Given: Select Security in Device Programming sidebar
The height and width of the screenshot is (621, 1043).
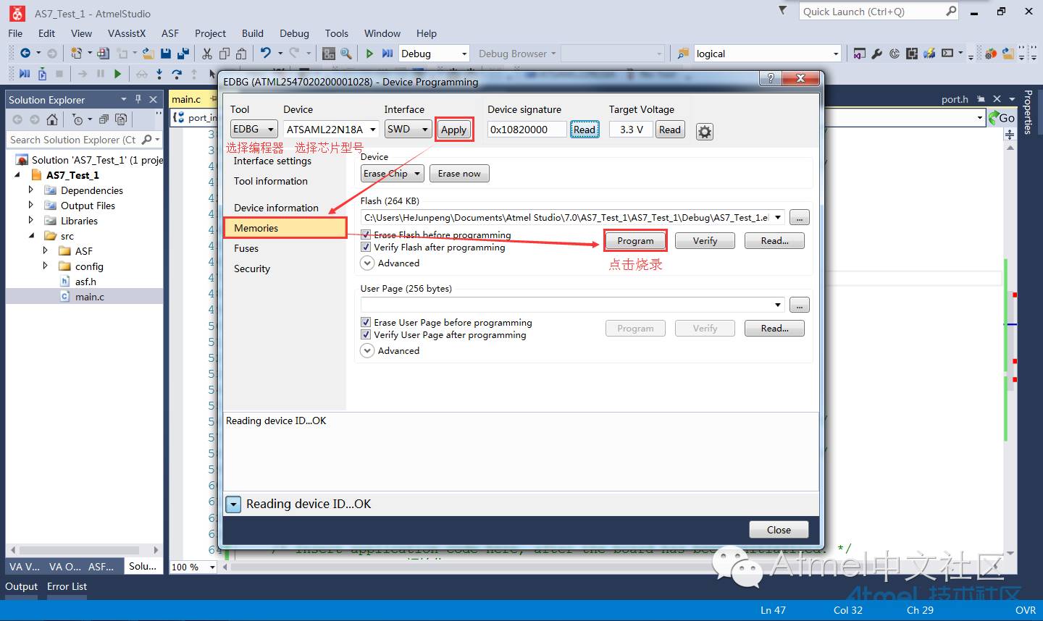Looking at the screenshot, I should tap(252, 269).
